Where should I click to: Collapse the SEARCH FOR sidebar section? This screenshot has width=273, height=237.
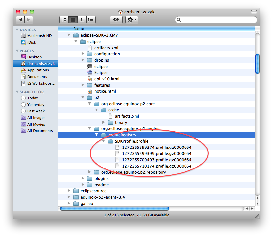(17, 92)
